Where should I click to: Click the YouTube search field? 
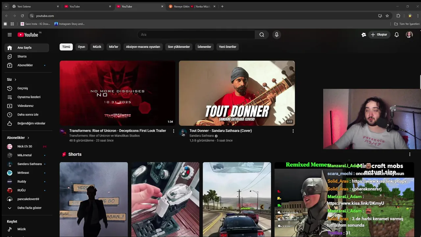(x=196, y=35)
